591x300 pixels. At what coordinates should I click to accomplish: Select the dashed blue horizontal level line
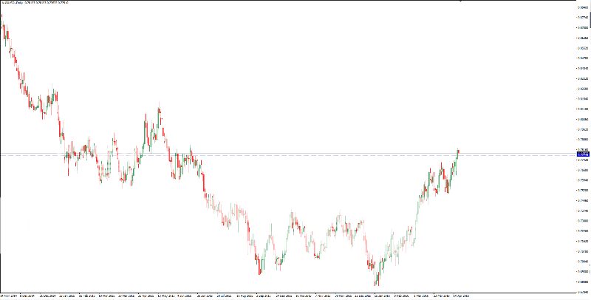[x=288, y=156]
